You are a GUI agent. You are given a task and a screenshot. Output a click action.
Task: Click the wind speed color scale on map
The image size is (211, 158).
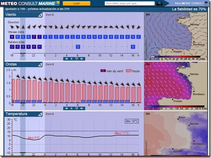click(x=175, y=57)
